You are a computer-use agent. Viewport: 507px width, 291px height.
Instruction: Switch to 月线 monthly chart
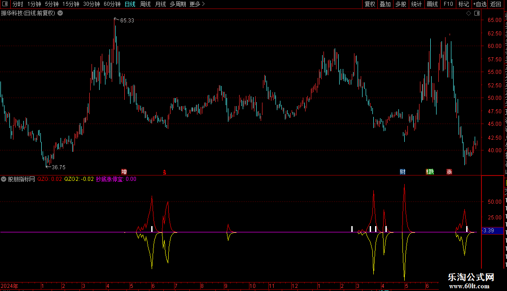click(x=160, y=4)
